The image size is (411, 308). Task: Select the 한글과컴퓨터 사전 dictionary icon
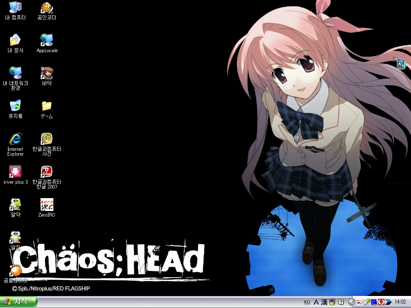pyautogui.click(x=47, y=144)
